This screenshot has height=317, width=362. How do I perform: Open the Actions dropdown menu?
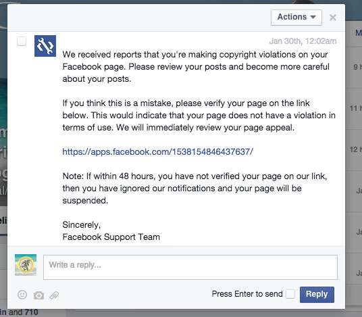pos(296,18)
